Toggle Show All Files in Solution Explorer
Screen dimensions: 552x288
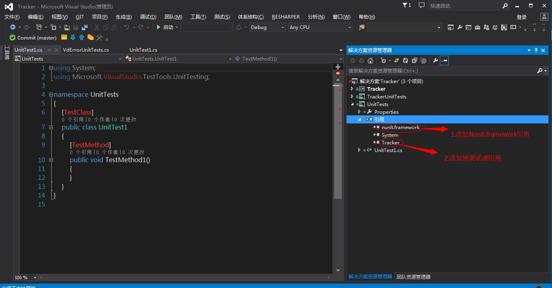(423, 61)
